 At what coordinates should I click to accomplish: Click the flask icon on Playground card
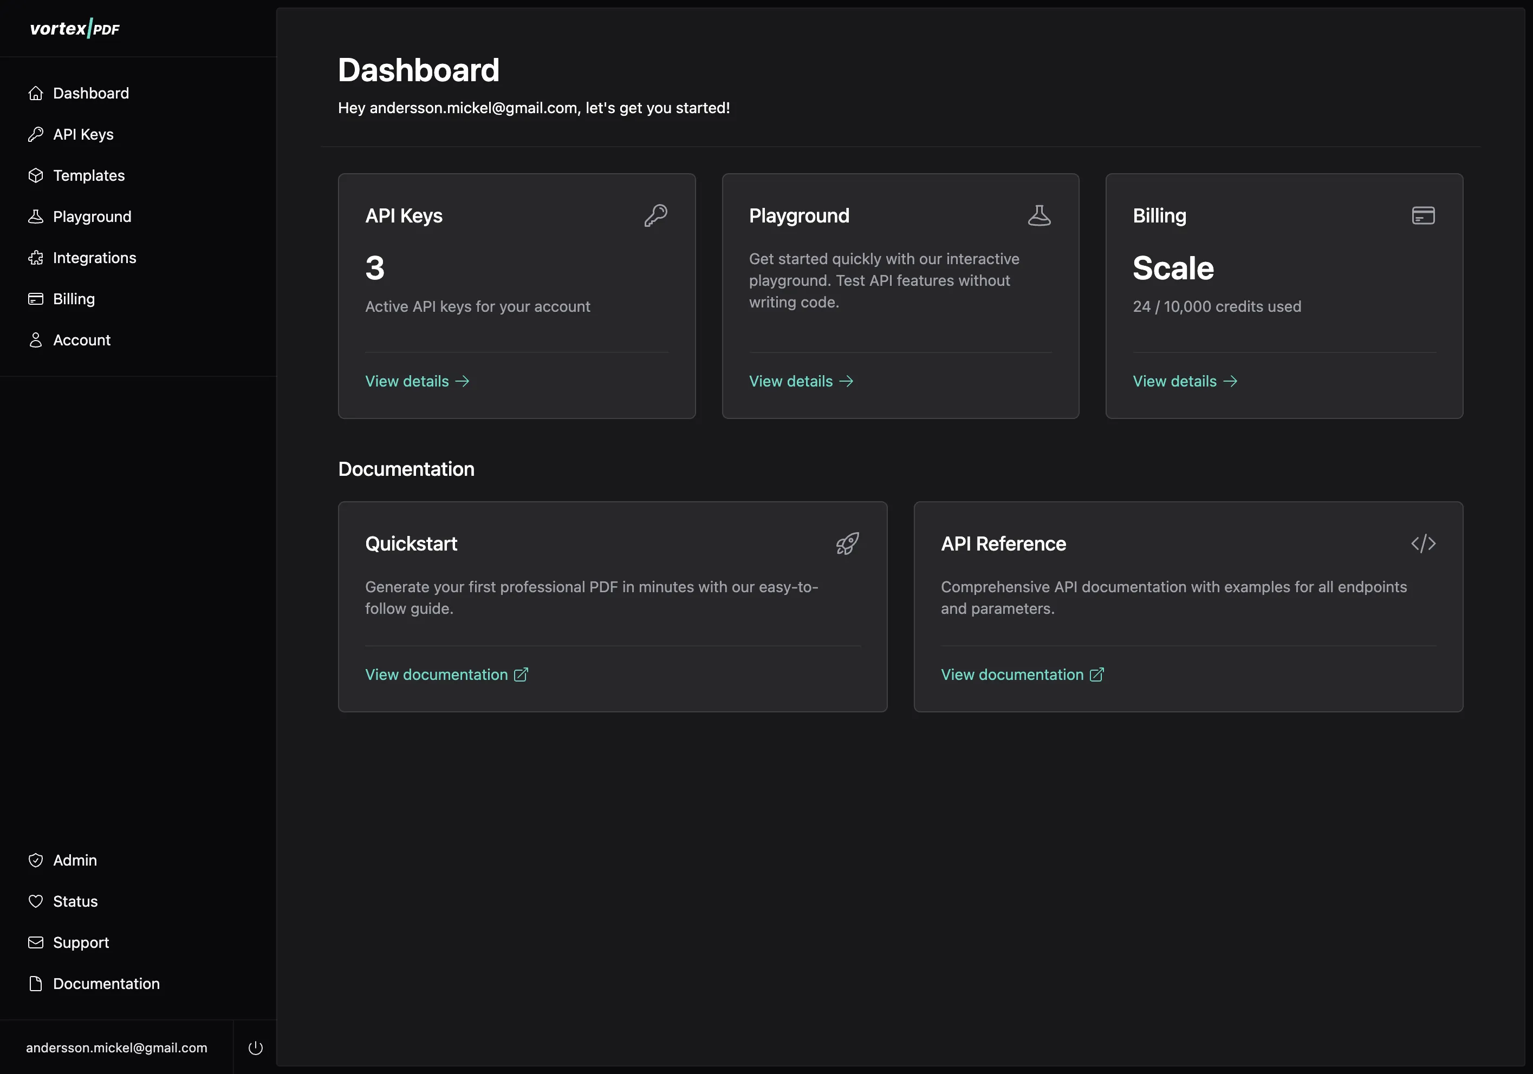(x=1040, y=215)
